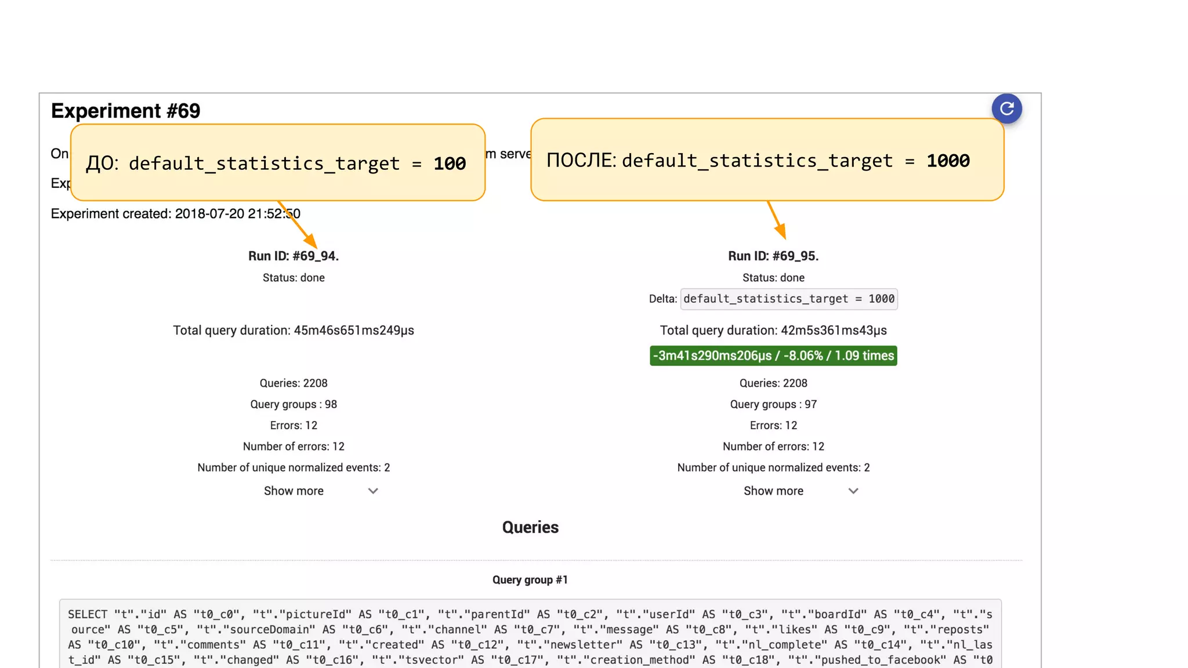The width and height of the screenshot is (1188, 668).
Task: Click the Run ID #69_94 heading
Action: pyautogui.click(x=294, y=256)
